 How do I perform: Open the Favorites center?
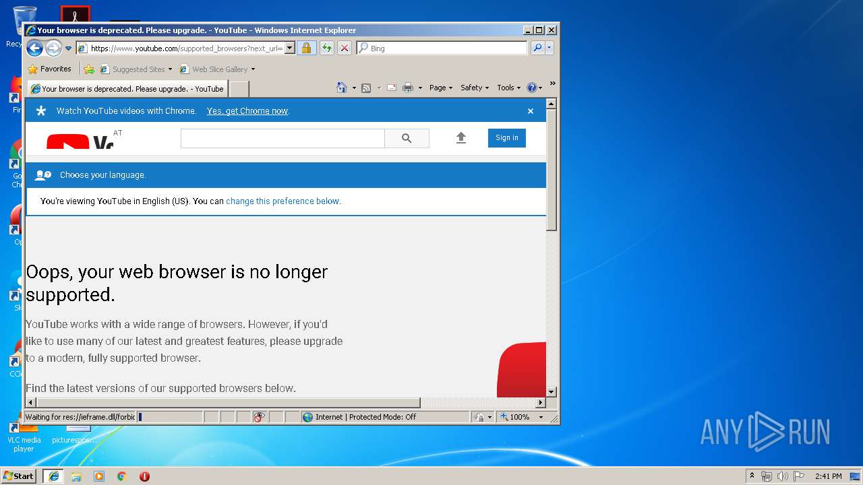pyautogui.click(x=49, y=69)
